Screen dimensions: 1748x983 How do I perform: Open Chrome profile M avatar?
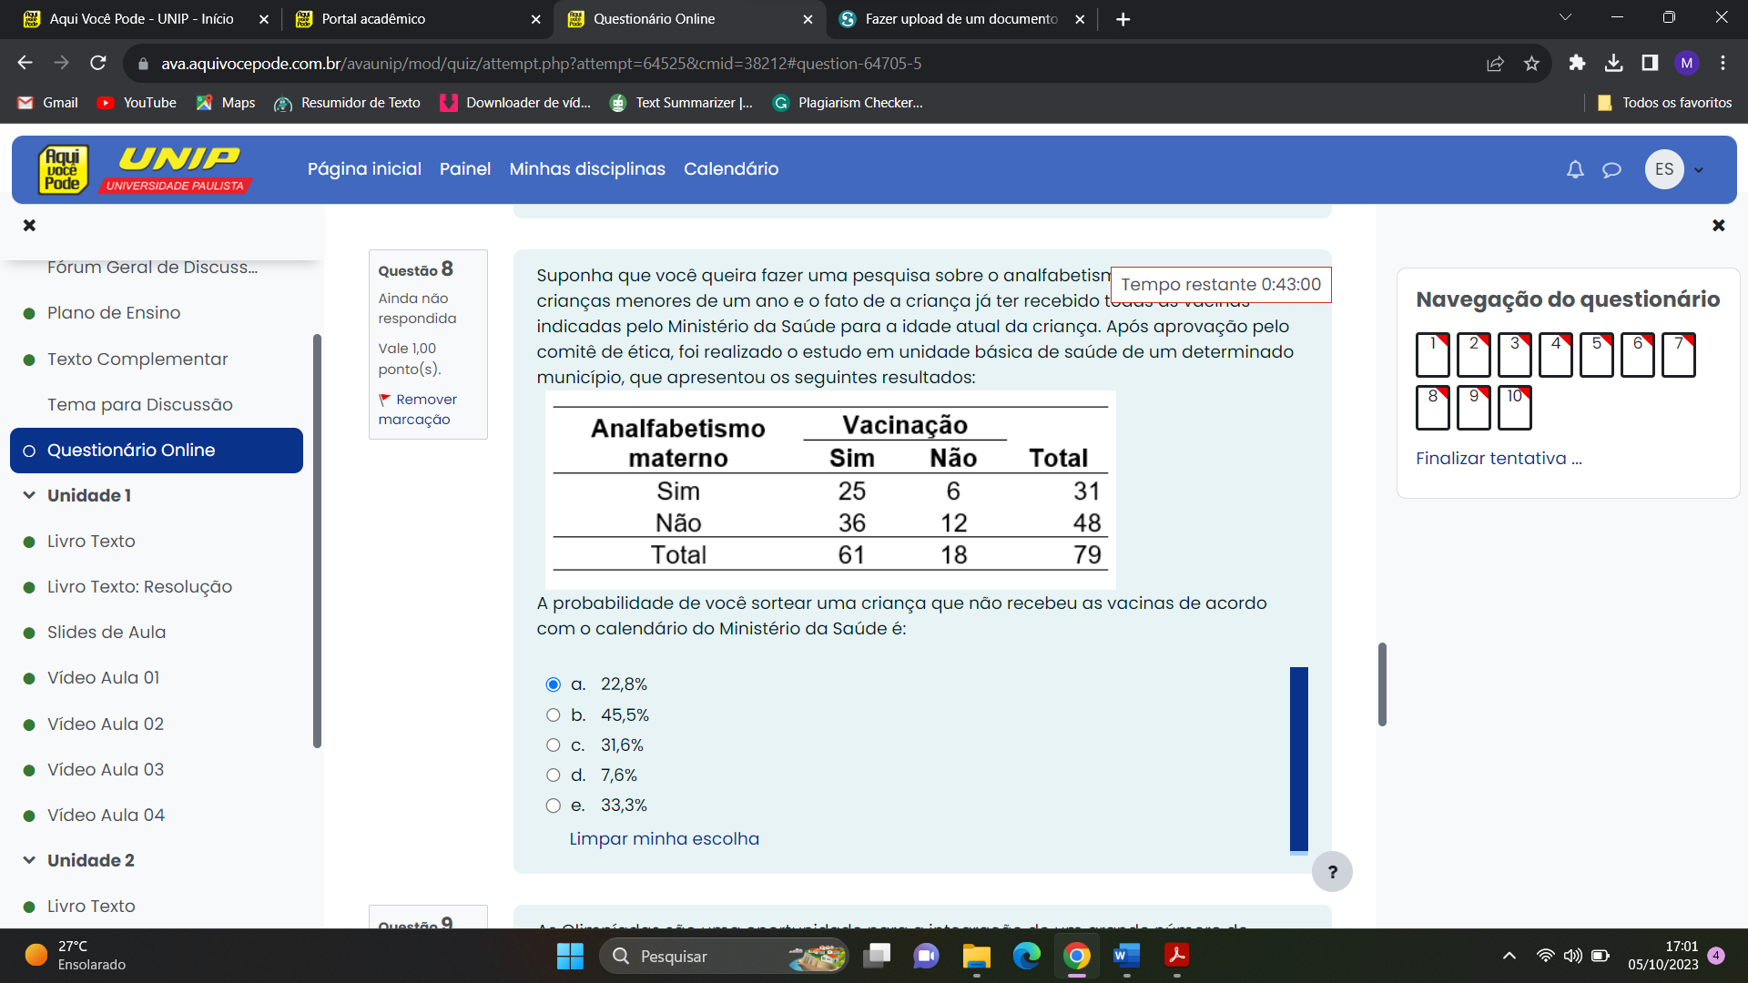(1686, 63)
